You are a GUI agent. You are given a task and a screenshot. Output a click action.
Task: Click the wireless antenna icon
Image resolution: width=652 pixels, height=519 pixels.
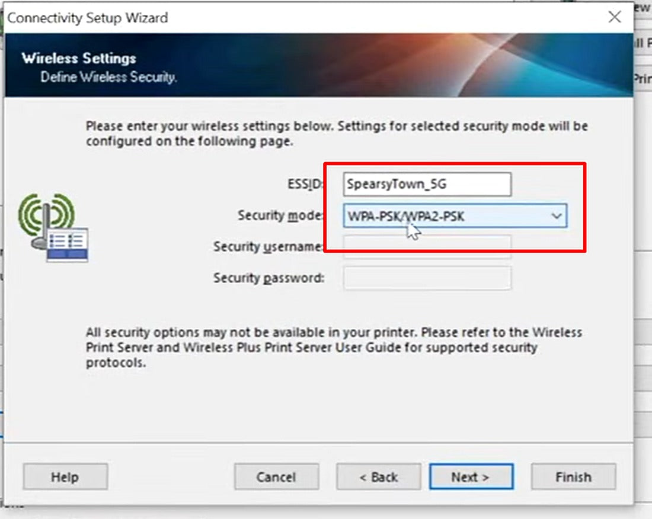click(53, 227)
